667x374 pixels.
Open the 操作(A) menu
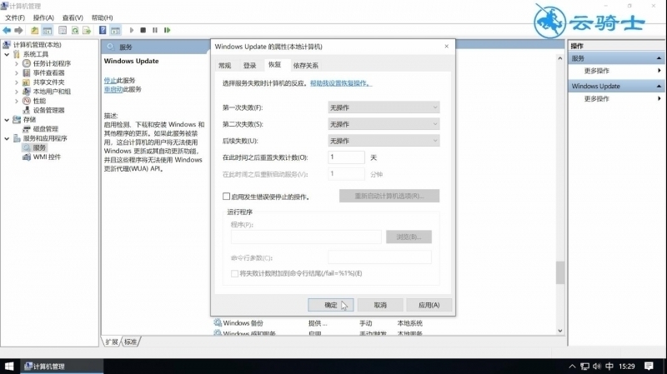tap(43, 17)
